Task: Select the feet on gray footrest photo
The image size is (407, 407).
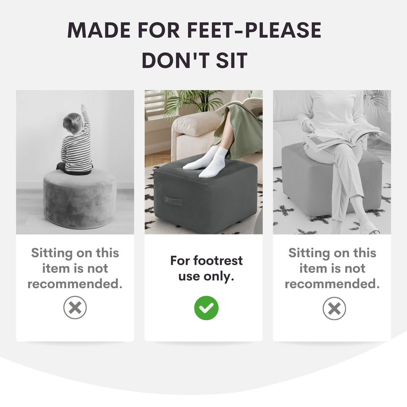Action: point(203,162)
